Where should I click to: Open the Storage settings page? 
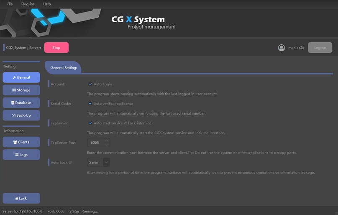[21, 90]
